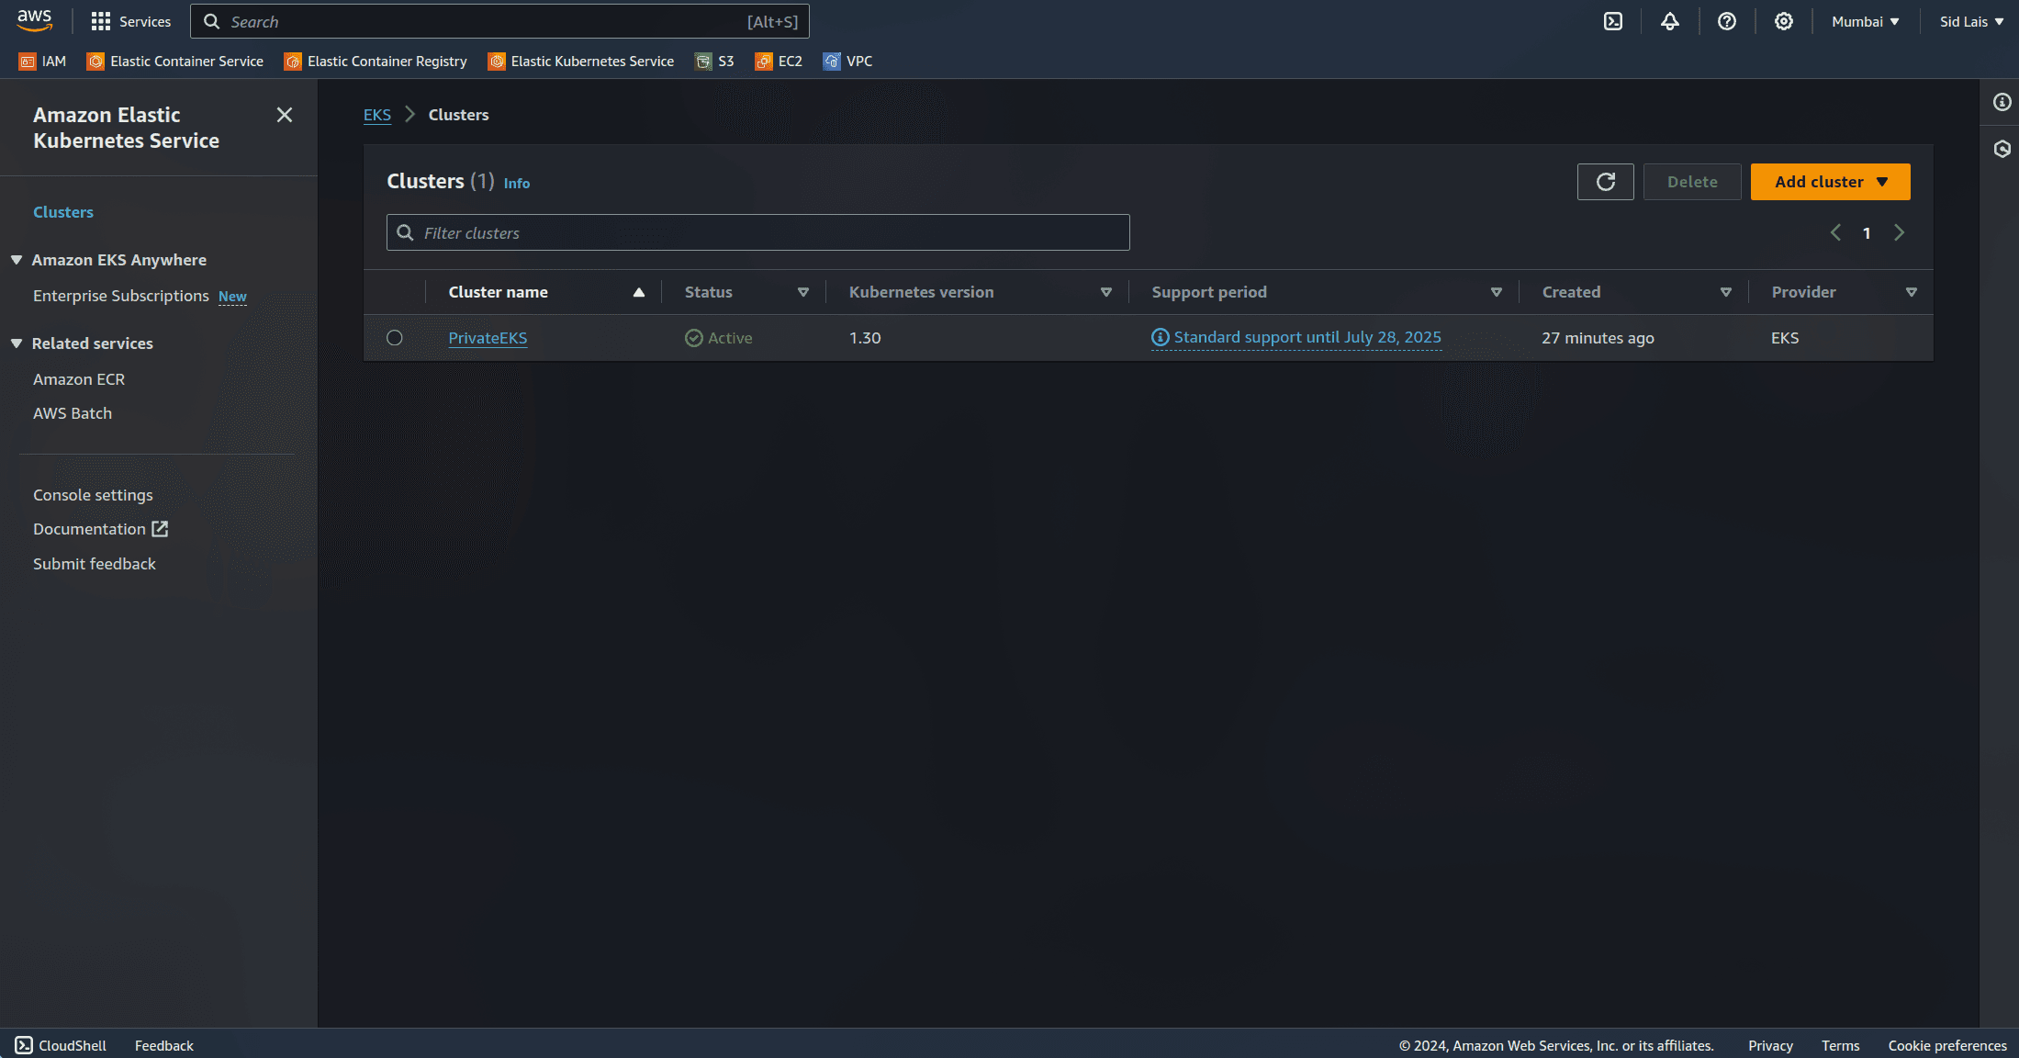Screen dimensions: 2019x1058
Task: Refresh the clusters list
Action: pyautogui.click(x=1605, y=181)
